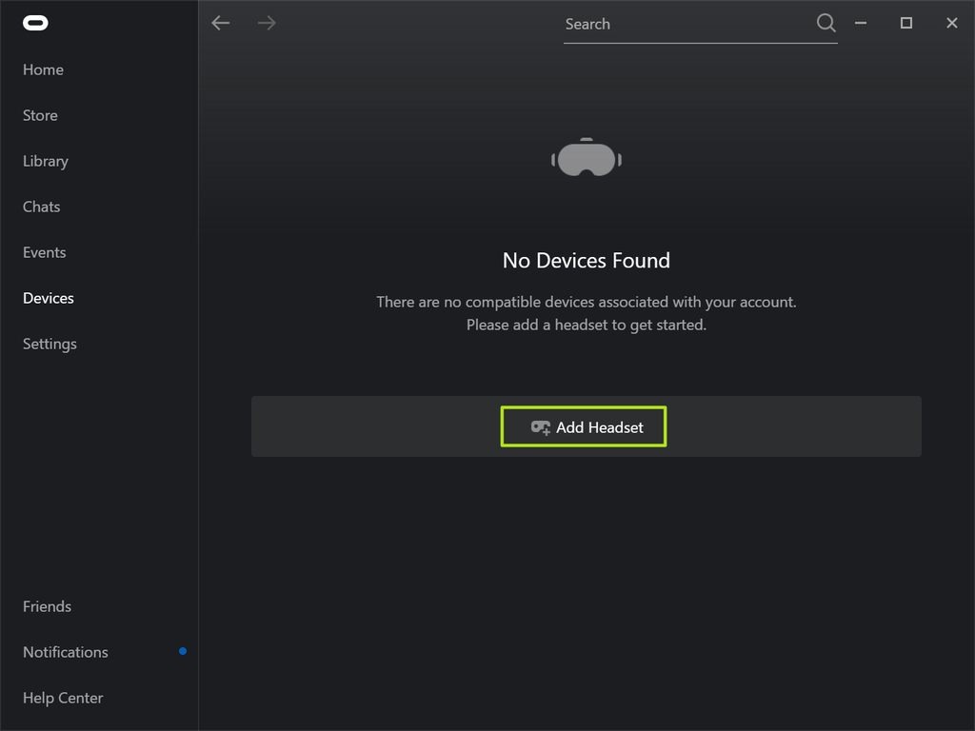View the Friends list
Screen dimensions: 975x731
(x=47, y=606)
